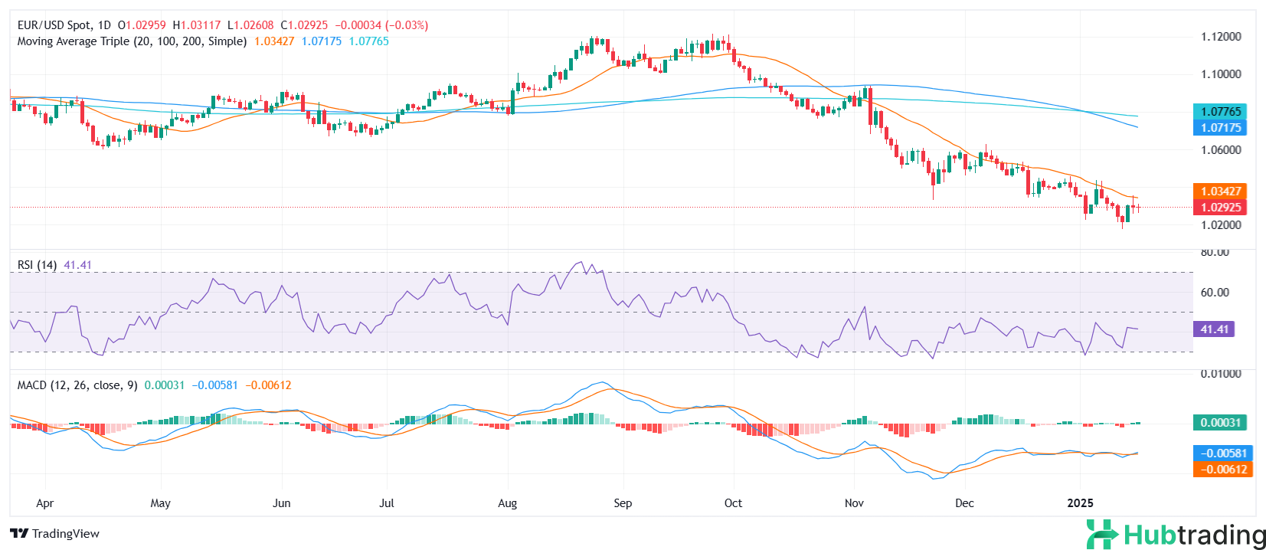Click the 1.12000 price axis label
The height and width of the screenshot is (550, 1266).
coord(1221,37)
